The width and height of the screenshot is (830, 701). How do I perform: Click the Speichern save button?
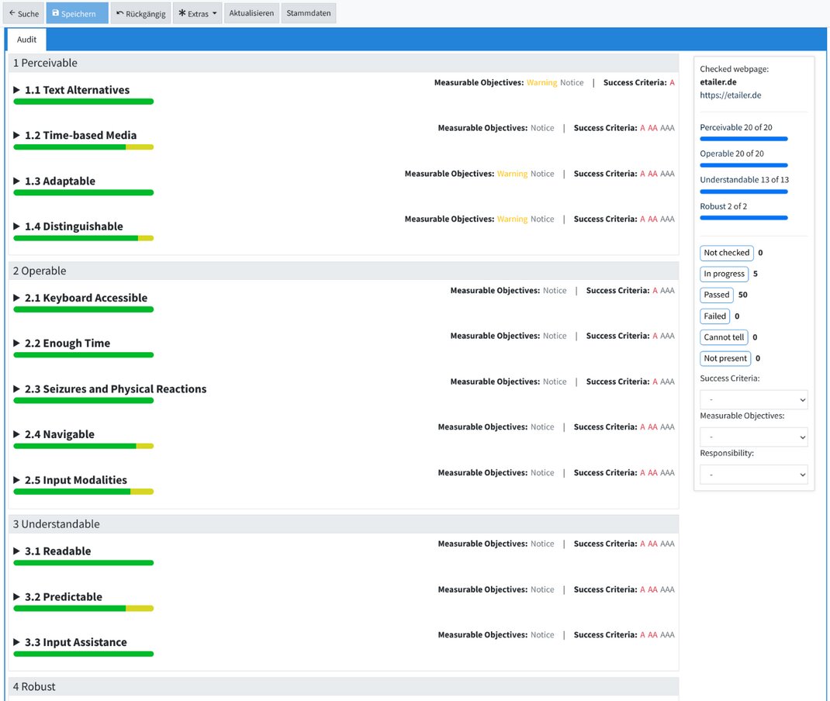pos(77,13)
